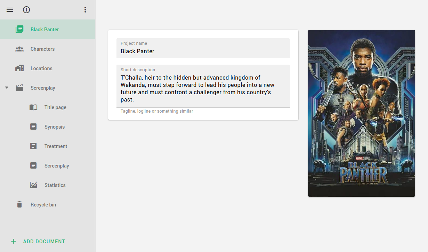This screenshot has width=428, height=252.
Task: Click the 'Tagline, logline or something similar' hint
Action: 157,111
